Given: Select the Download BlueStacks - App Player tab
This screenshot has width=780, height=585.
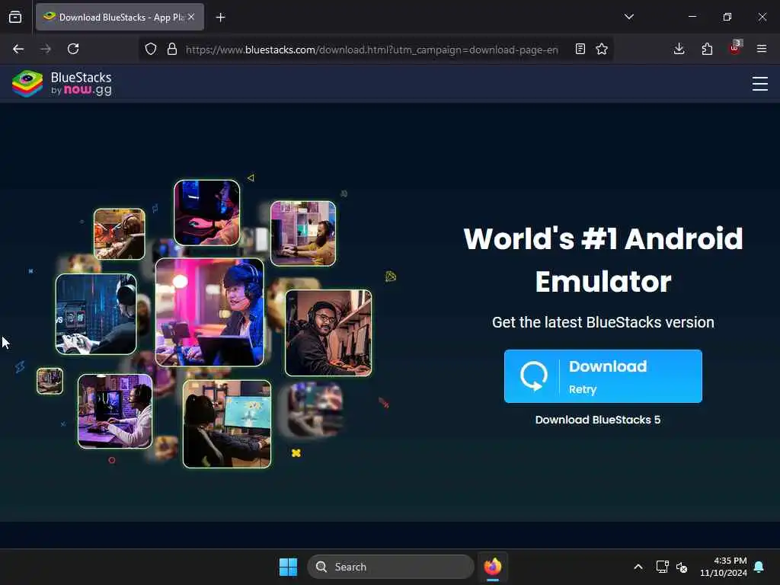Looking at the screenshot, I should pyautogui.click(x=120, y=17).
